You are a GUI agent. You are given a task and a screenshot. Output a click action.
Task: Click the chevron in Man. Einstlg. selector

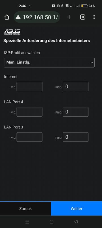coord(92,63)
